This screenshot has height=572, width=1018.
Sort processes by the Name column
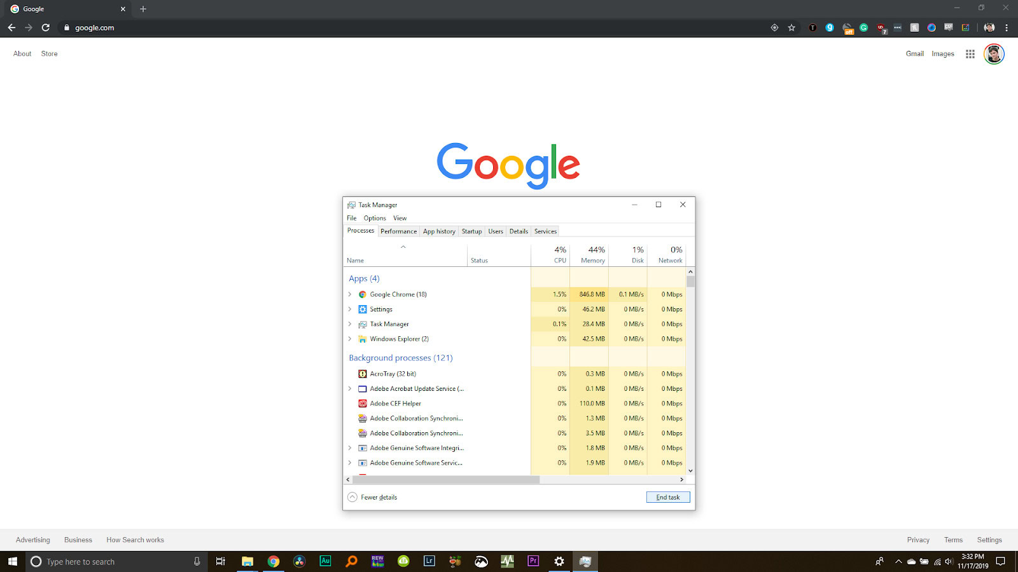point(406,254)
